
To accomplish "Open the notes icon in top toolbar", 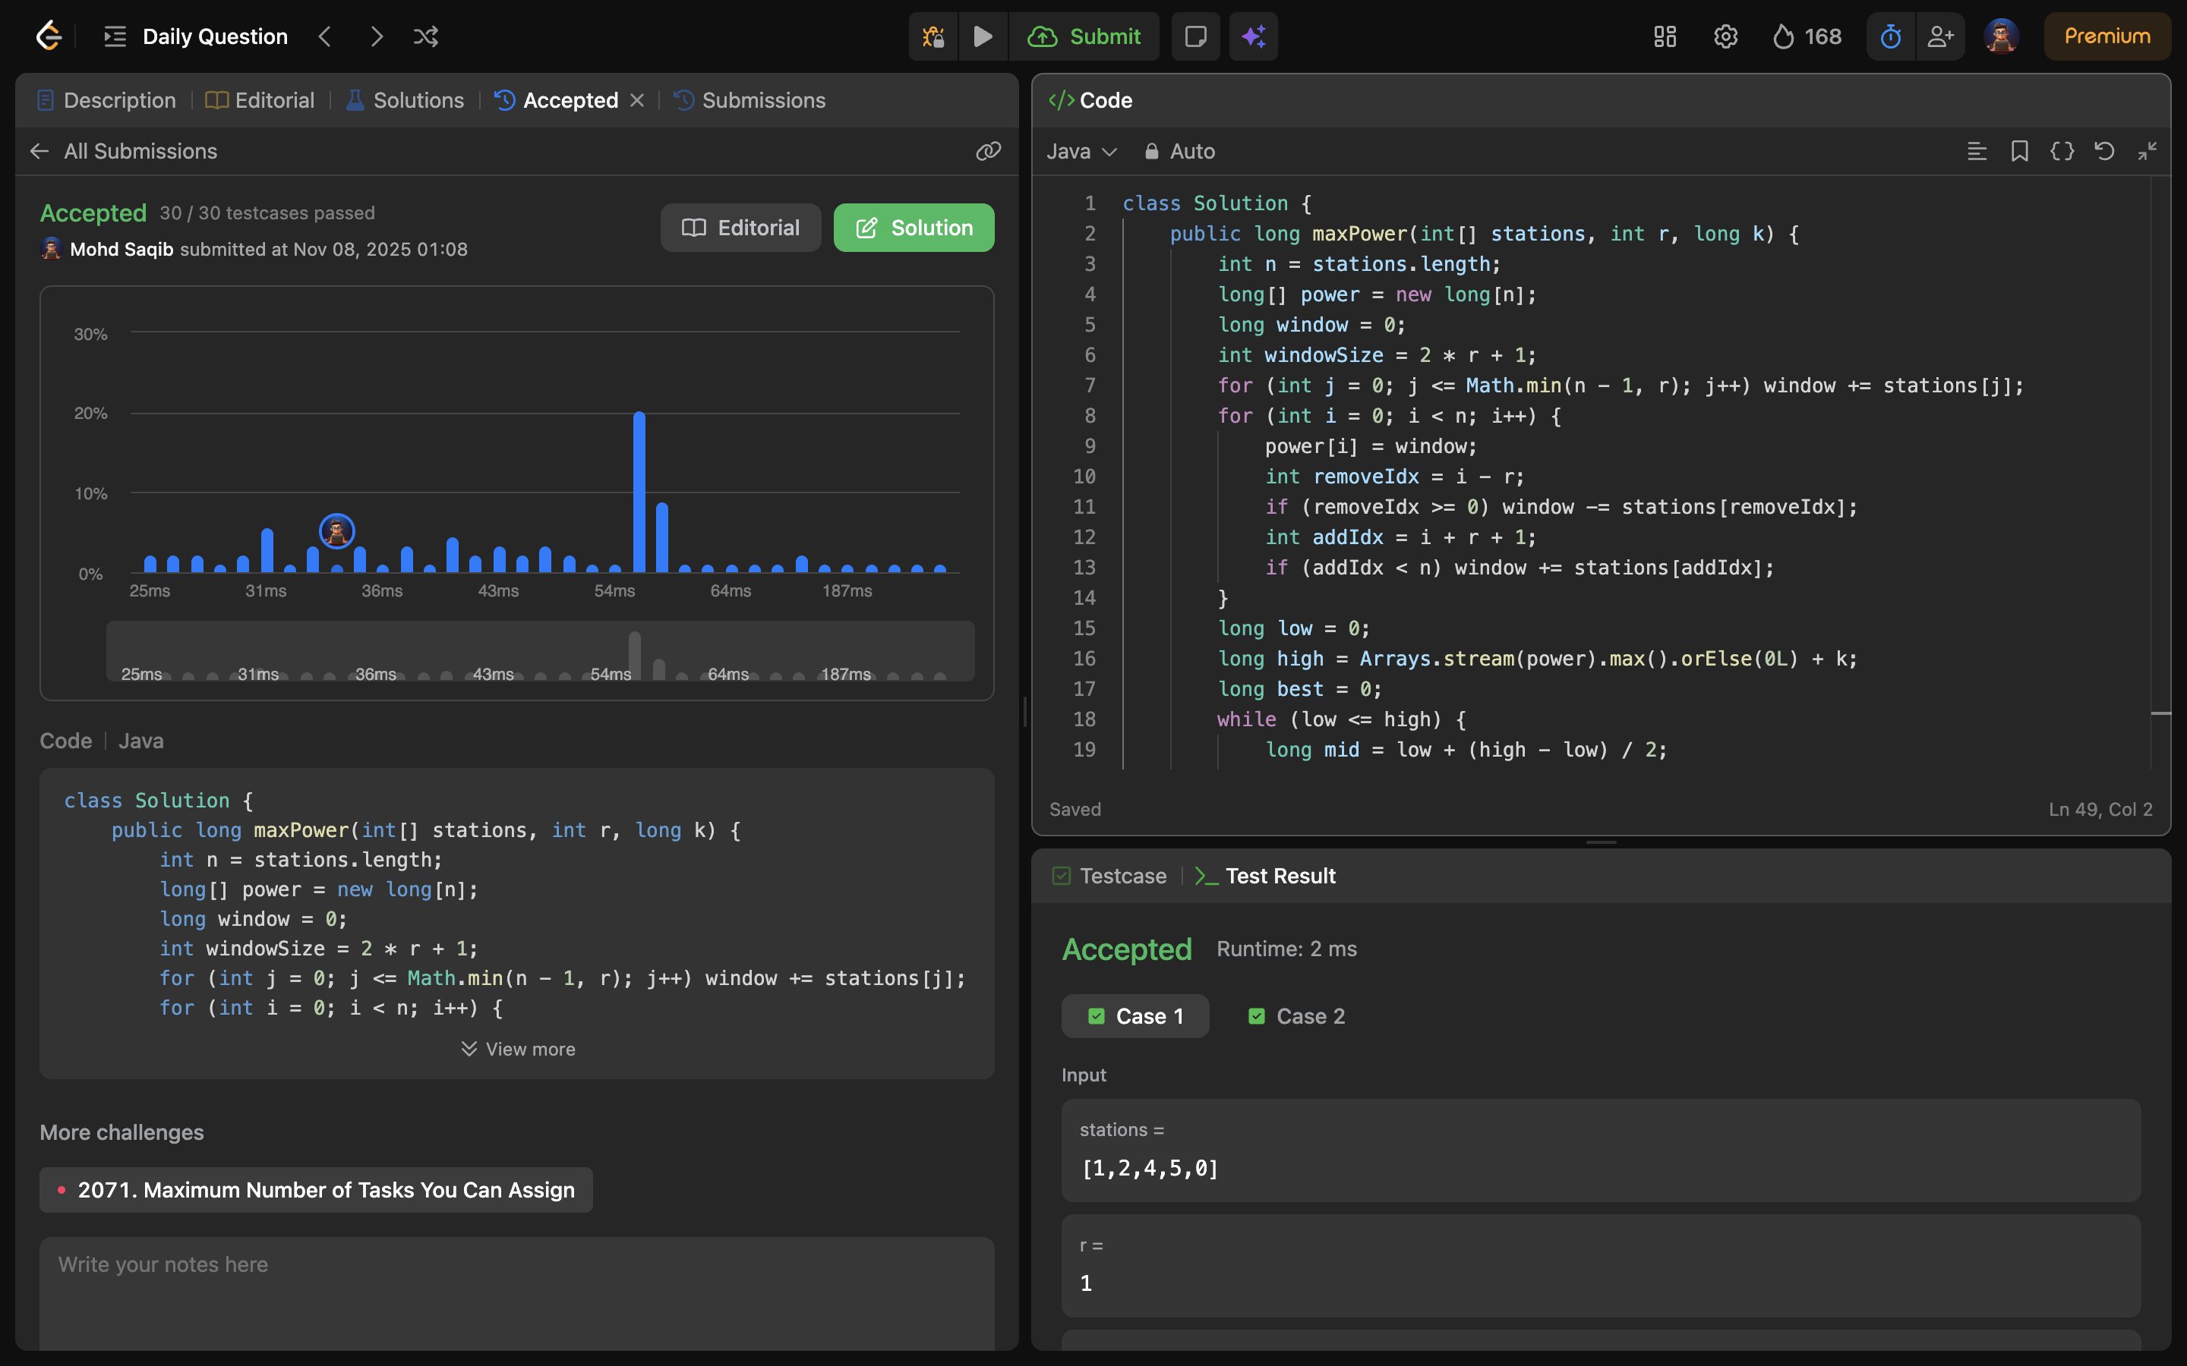I will pyautogui.click(x=1194, y=36).
